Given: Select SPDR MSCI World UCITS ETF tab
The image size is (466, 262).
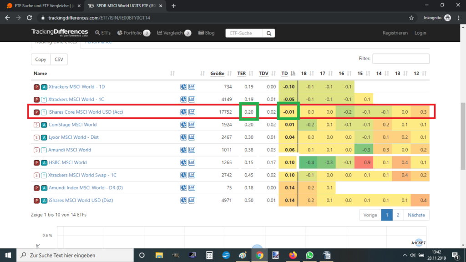Looking at the screenshot, I should (x=125, y=5).
